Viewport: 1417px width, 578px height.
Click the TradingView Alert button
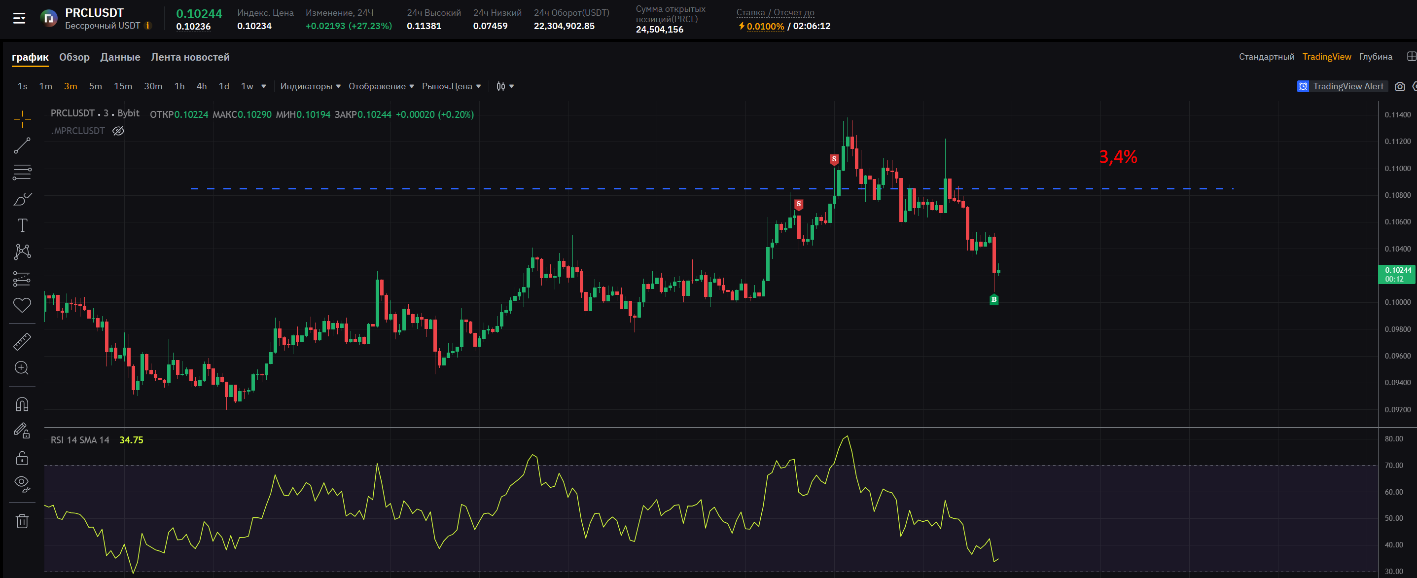coord(1342,86)
